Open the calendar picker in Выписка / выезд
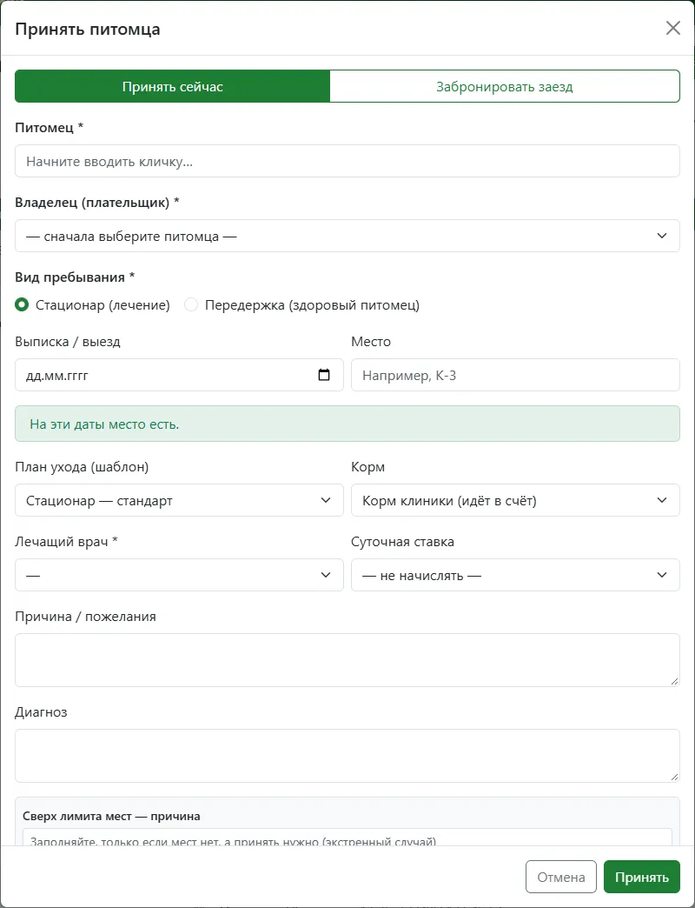Image resolution: width=695 pixels, height=908 pixels. (324, 375)
